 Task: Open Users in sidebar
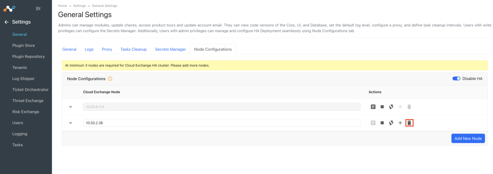point(18,123)
